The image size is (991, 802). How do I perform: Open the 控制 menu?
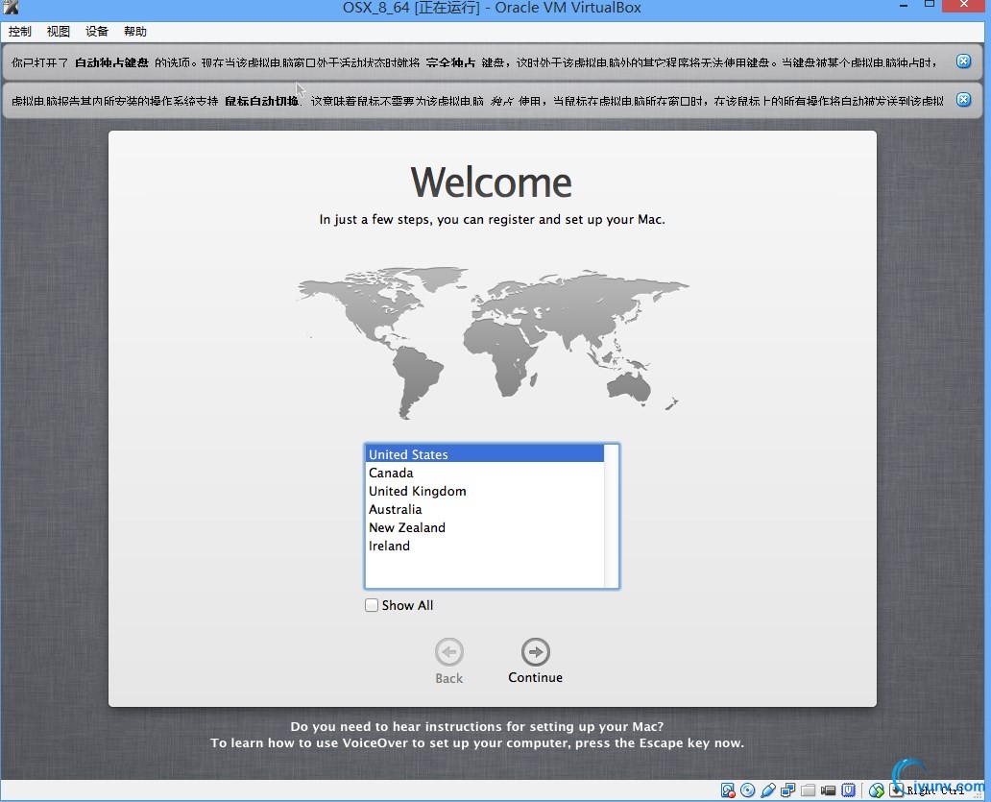pyautogui.click(x=19, y=31)
